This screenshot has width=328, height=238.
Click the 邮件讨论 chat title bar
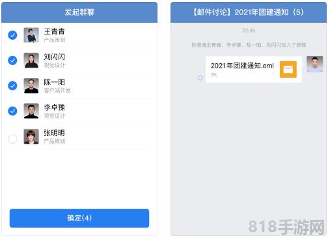[x=249, y=12]
